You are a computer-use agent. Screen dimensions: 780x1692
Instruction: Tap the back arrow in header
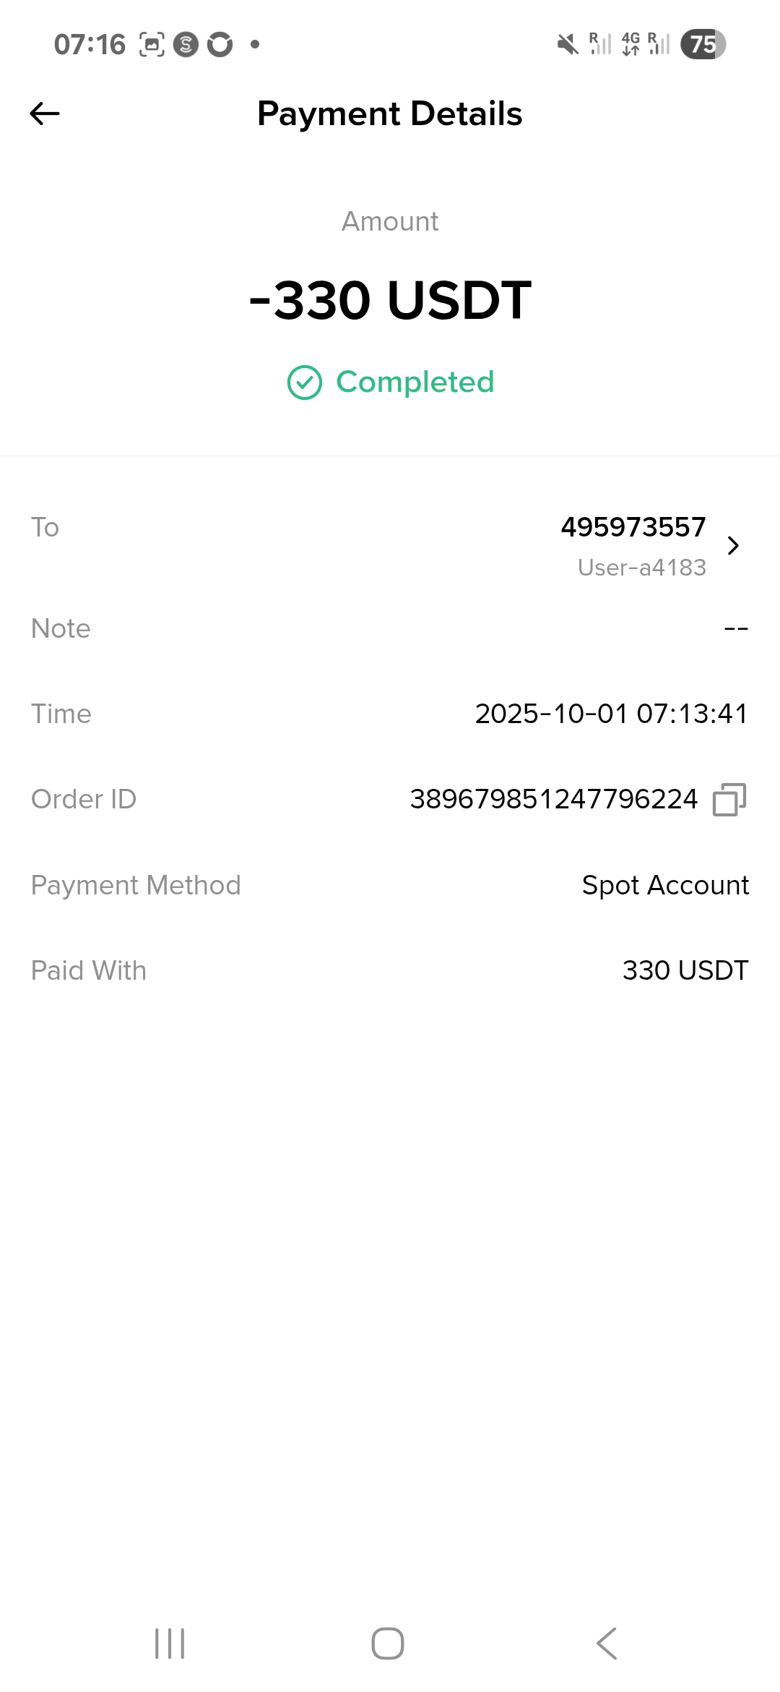(x=45, y=114)
